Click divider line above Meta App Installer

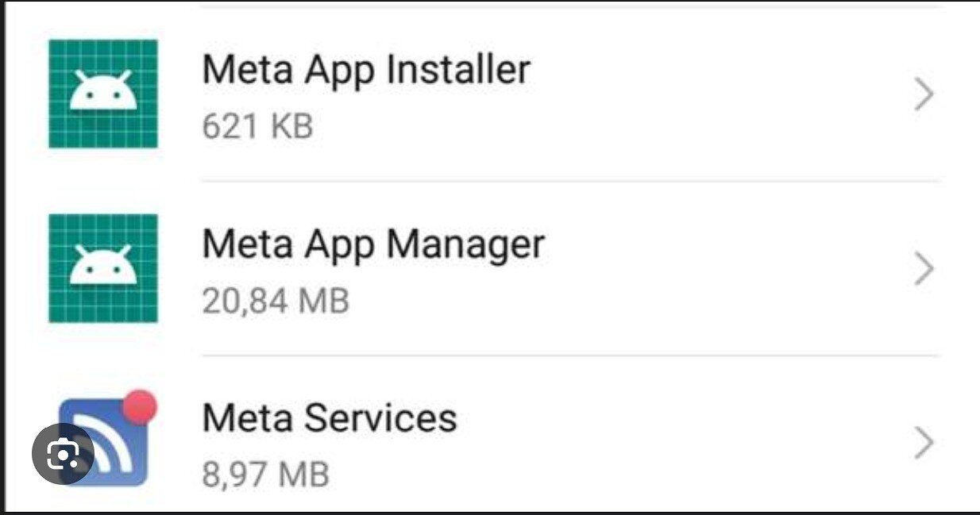(x=570, y=6)
